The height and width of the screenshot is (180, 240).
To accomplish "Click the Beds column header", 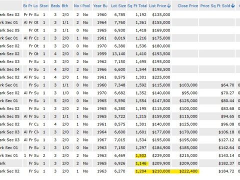I will [x=55, y=6].
